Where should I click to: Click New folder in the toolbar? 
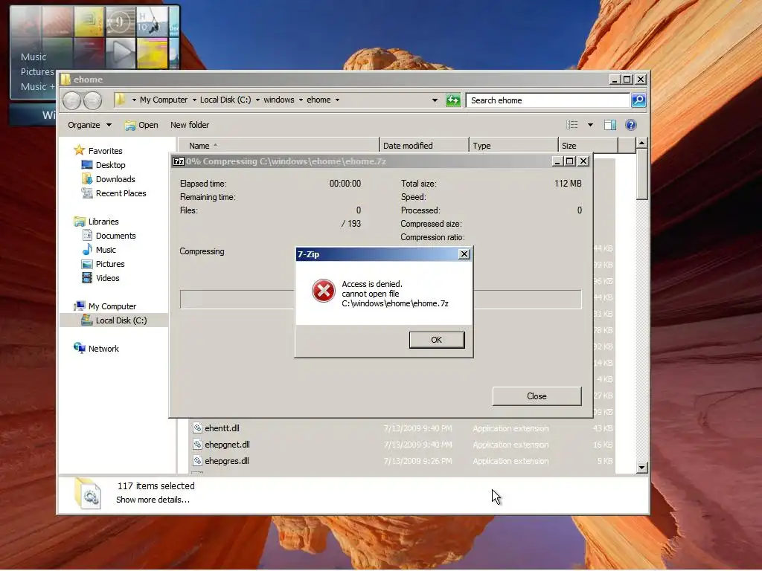190,125
